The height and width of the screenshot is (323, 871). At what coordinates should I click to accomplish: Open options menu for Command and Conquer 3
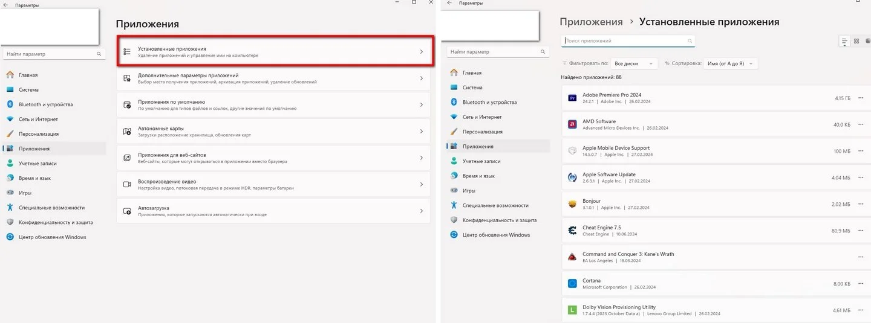(861, 257)
